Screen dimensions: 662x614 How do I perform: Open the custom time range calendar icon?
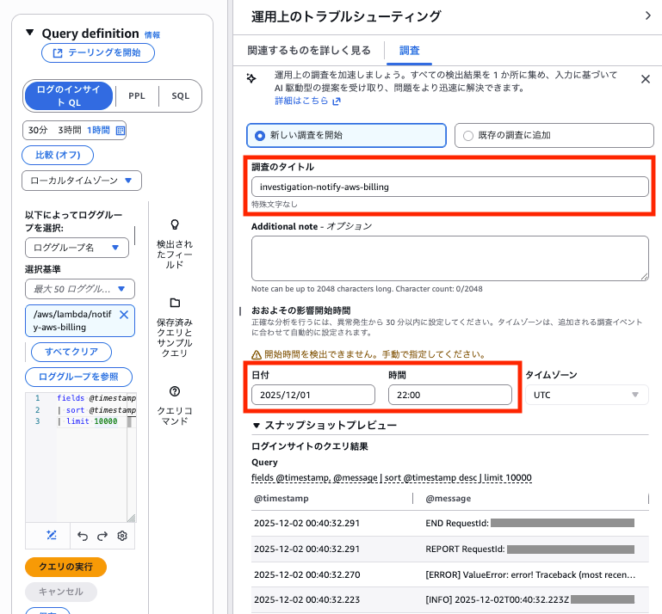tap(121, 131)
